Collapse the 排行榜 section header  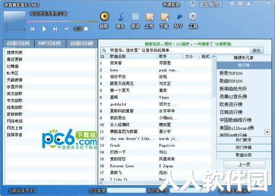pyautogui.click(x=244, y=65)
